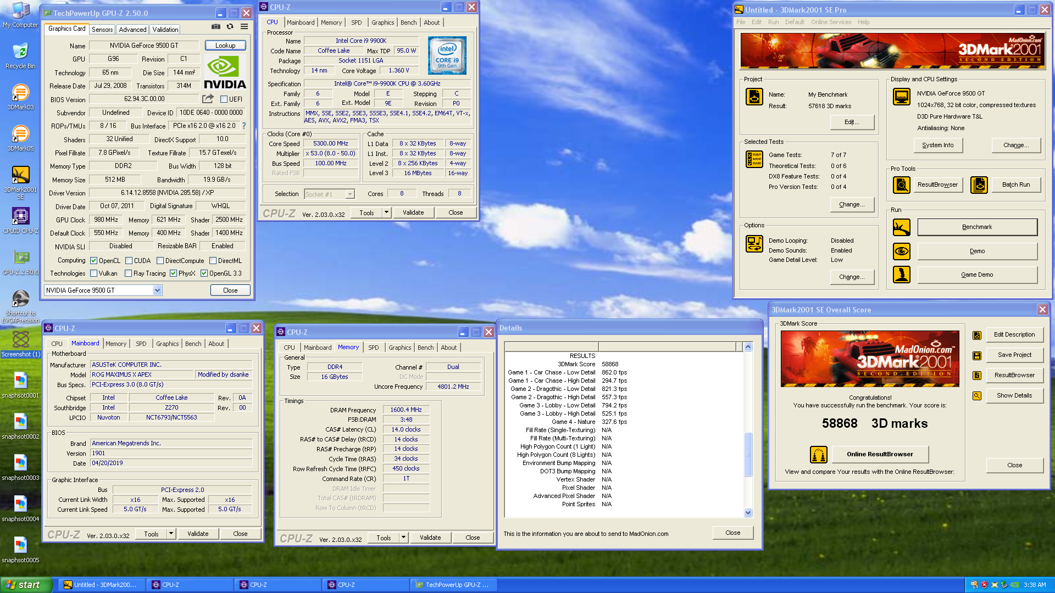Expand Tools dropdown arrow in CPU-Z Memory window
Image resolution: width=1055 pixels, height=593 pixels.
[403, 538]
